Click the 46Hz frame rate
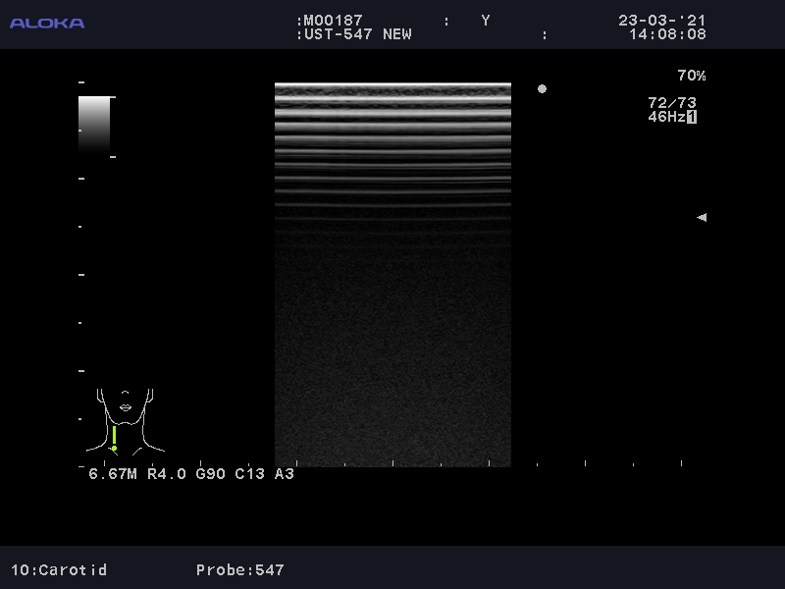 point(665,117)
